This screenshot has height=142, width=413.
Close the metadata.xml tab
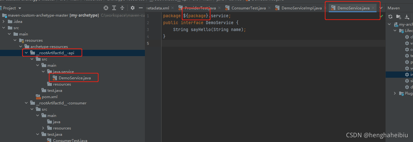172,8
